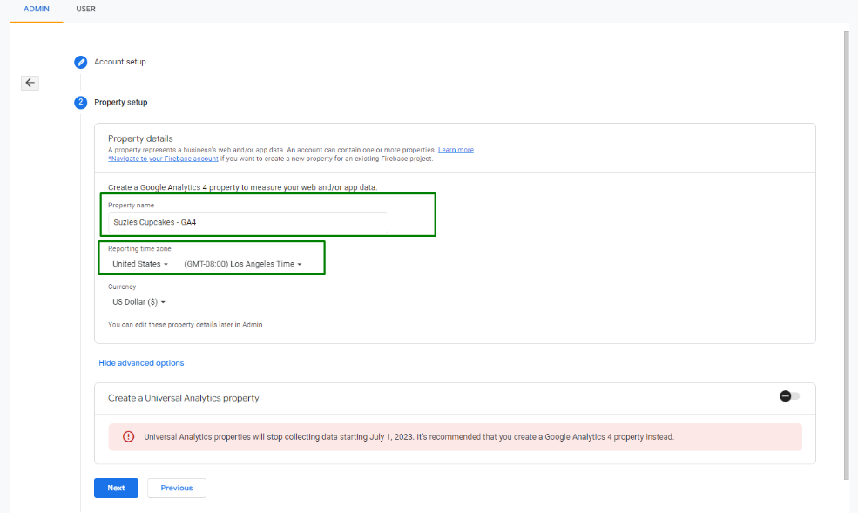Click the Next button
Viewport: 858px width, 513px height.
[116, 488]
